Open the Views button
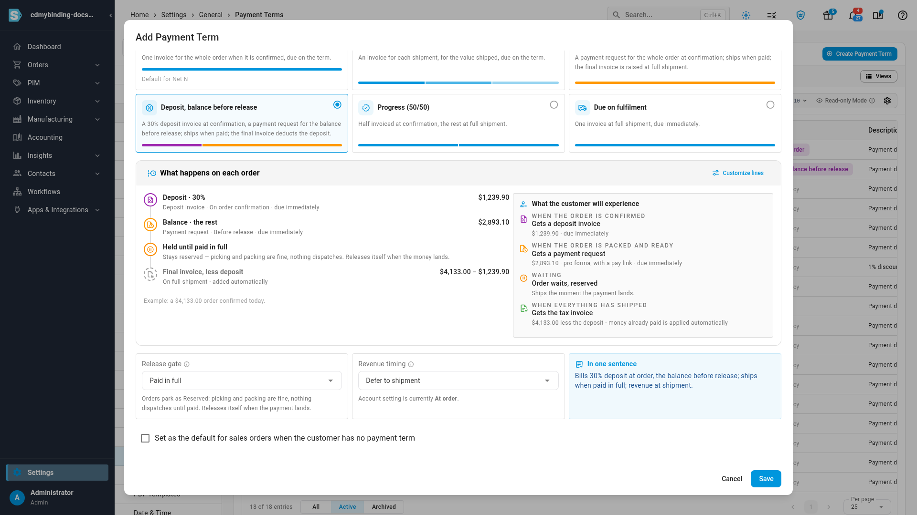Image resolution: width=917 pixels, height=515 pixels. pos(878,76)
